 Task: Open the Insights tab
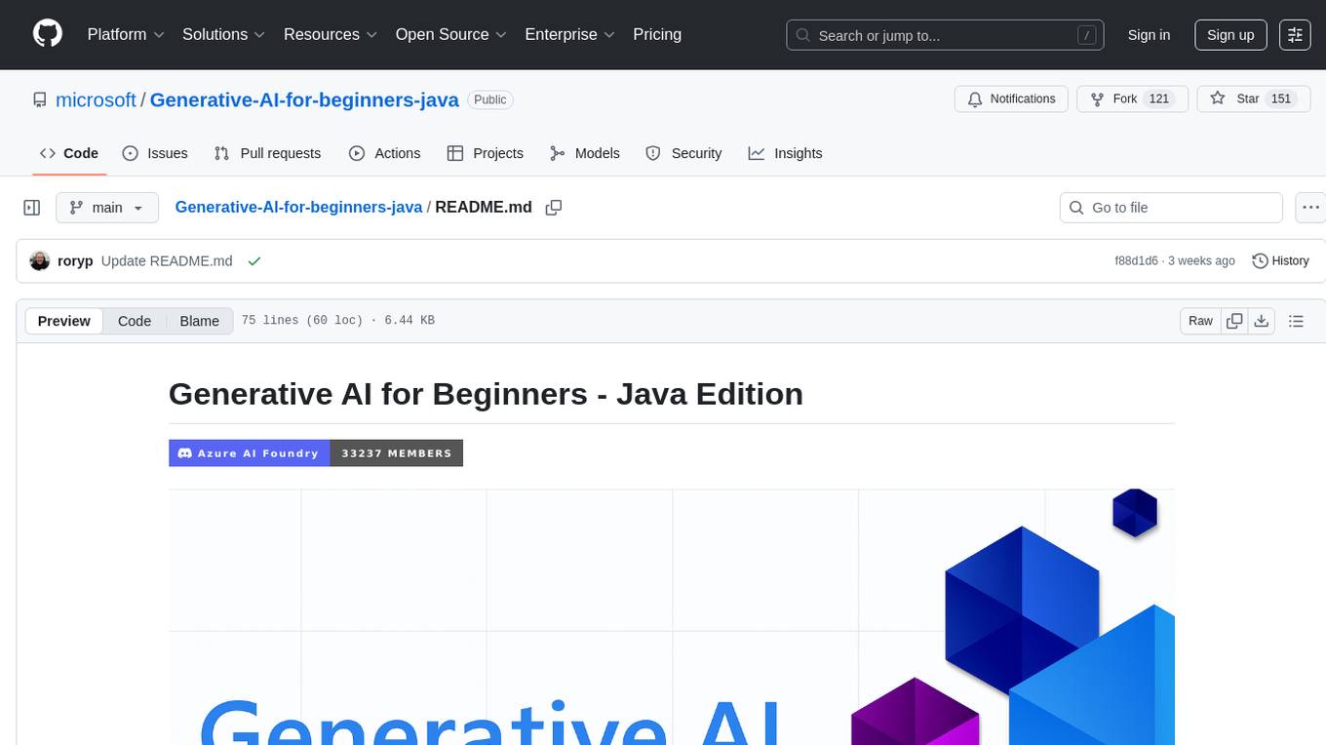tap(785, 153)
